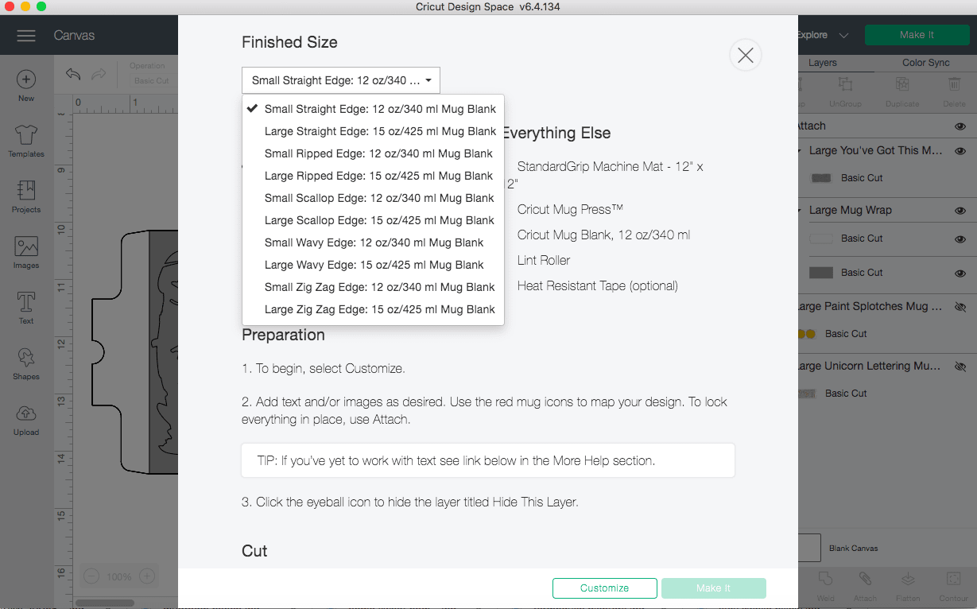Open the Images library icon
The image size is (977, 609).
point(26,252)
